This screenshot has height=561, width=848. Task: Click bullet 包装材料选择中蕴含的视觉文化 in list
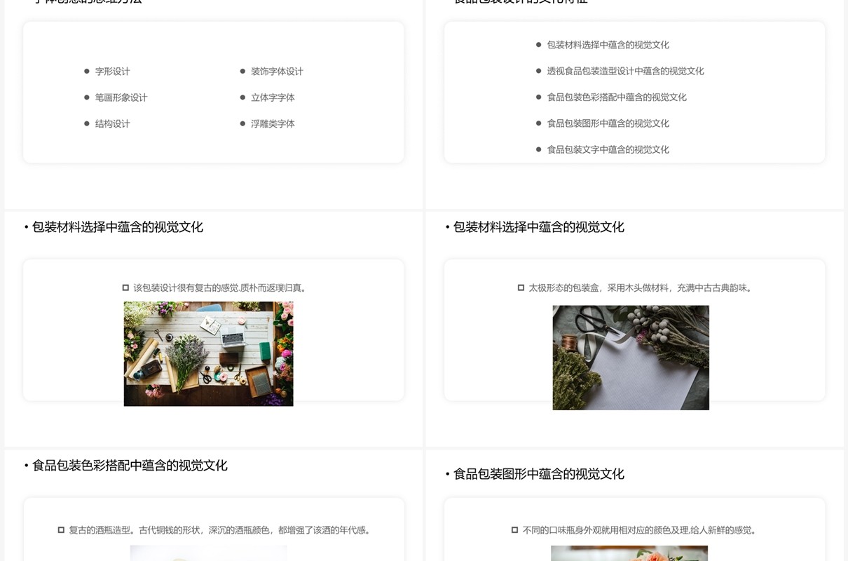608,45
